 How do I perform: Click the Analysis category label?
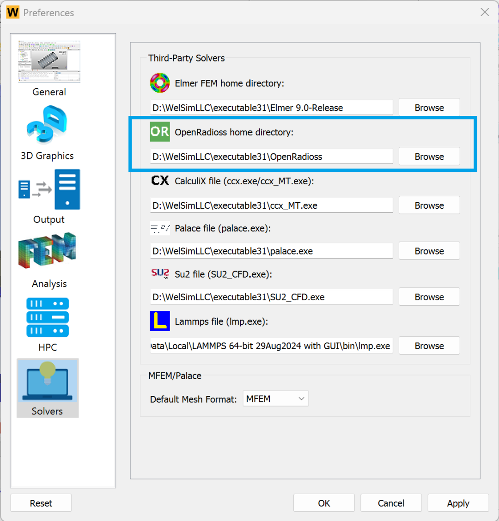coord(49,284)
